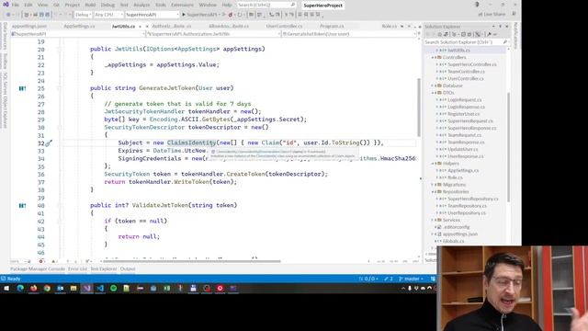The height and width of the screenshot is (331, 588).
Task: Collapse the Repositories folder
Action: click(x=433, y=192)
